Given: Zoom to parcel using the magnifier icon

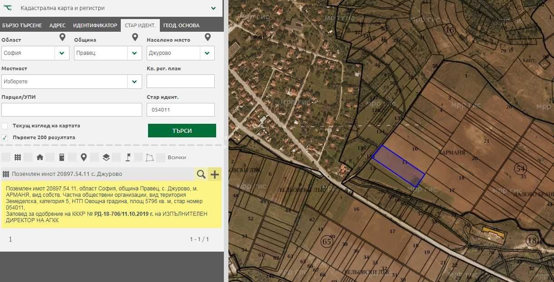Looking at the screenshot, I should pyautogui.click(x=201, y=174).
